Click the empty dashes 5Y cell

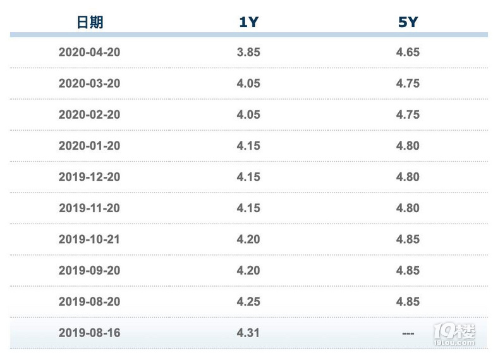point(408,333)
